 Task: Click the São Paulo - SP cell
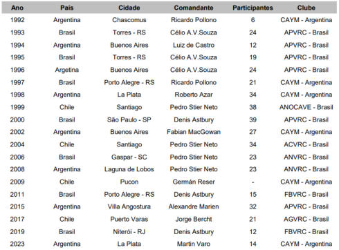pos(129,120)
